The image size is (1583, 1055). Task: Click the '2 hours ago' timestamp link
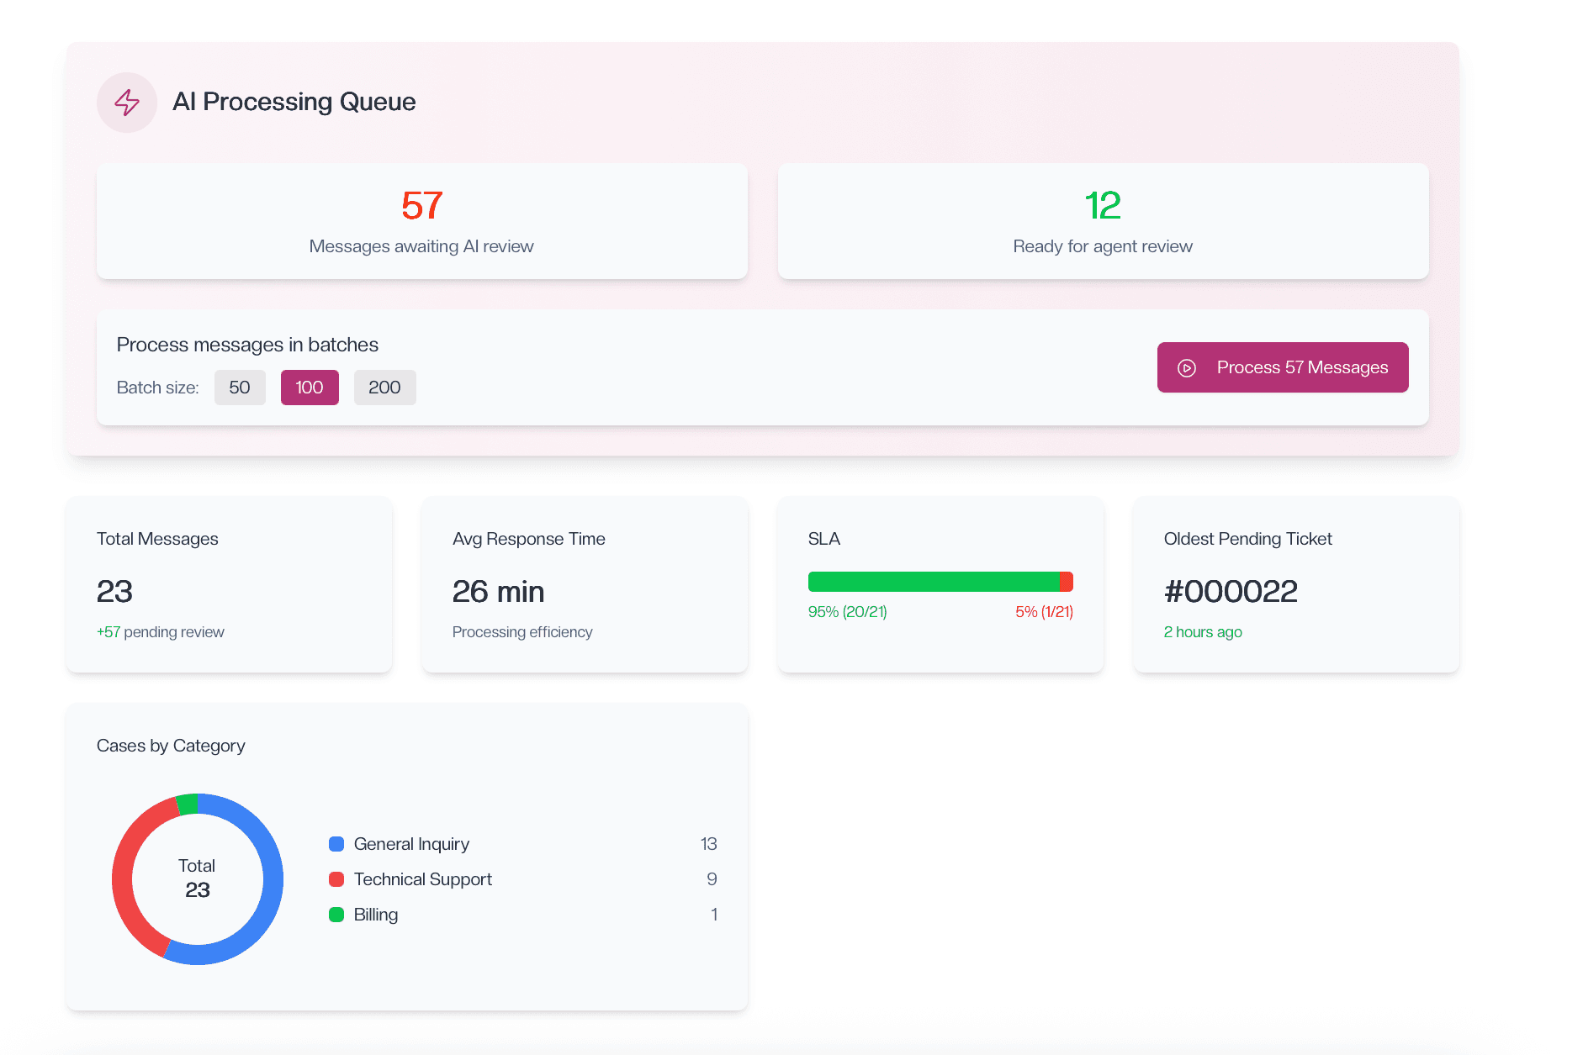(x=1203, y=631)
